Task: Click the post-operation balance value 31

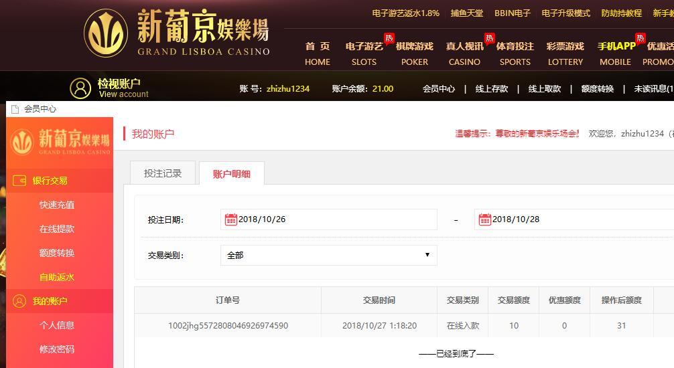Action: tap(622, 325)
